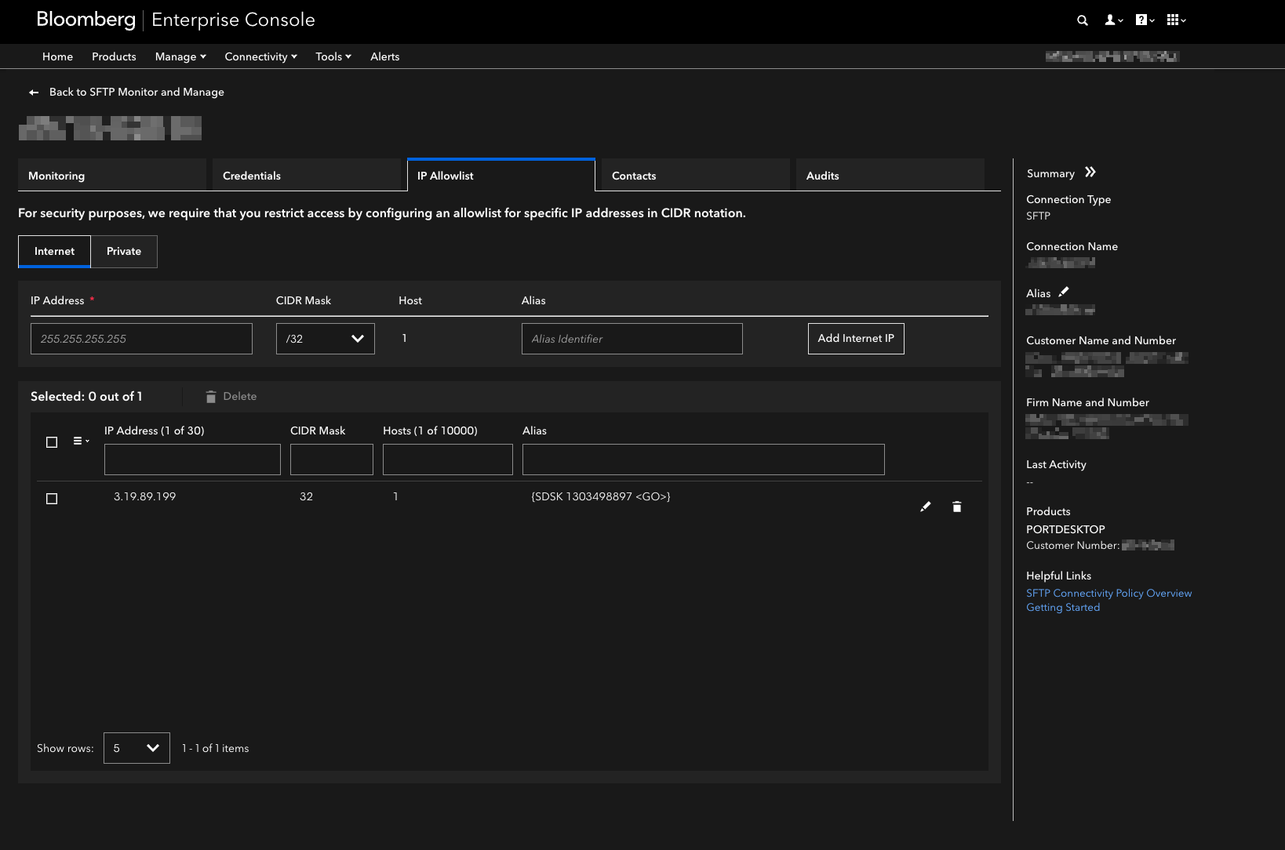
Task: Open the help question-mark icon menu
Action: [x=1145, y=20]
